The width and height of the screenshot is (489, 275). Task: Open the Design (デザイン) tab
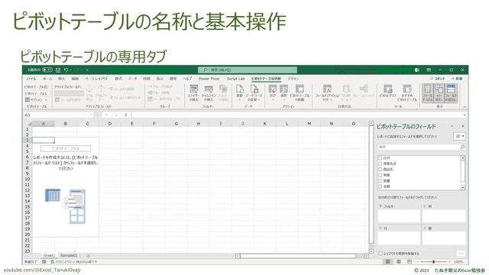tap(293, 79)
